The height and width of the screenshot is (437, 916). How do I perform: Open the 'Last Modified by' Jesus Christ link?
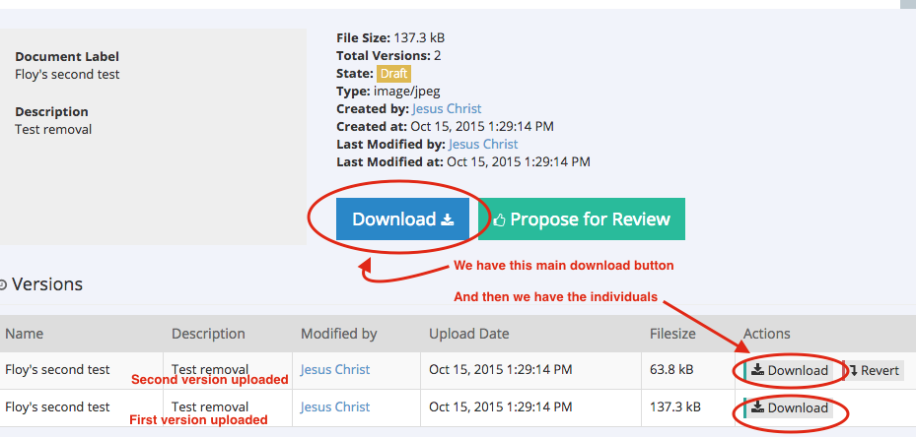483,144
